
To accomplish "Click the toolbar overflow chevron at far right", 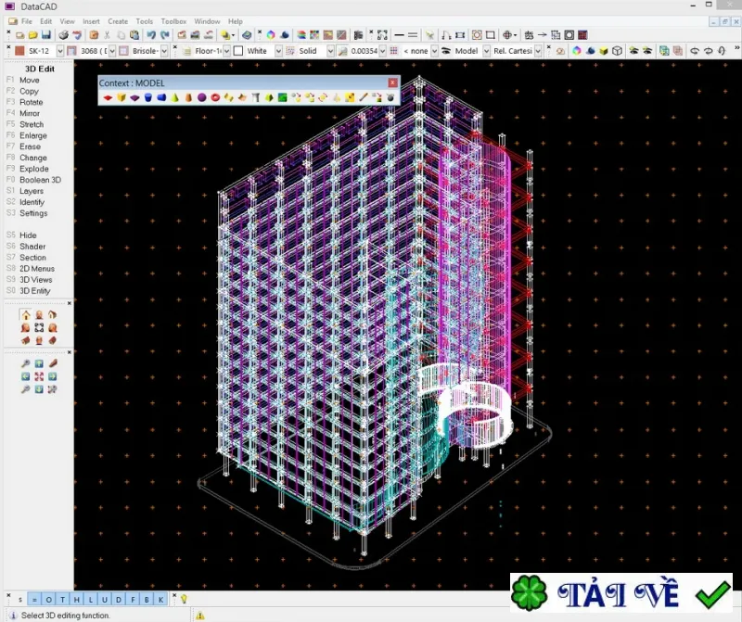I will tap(736, 48).
